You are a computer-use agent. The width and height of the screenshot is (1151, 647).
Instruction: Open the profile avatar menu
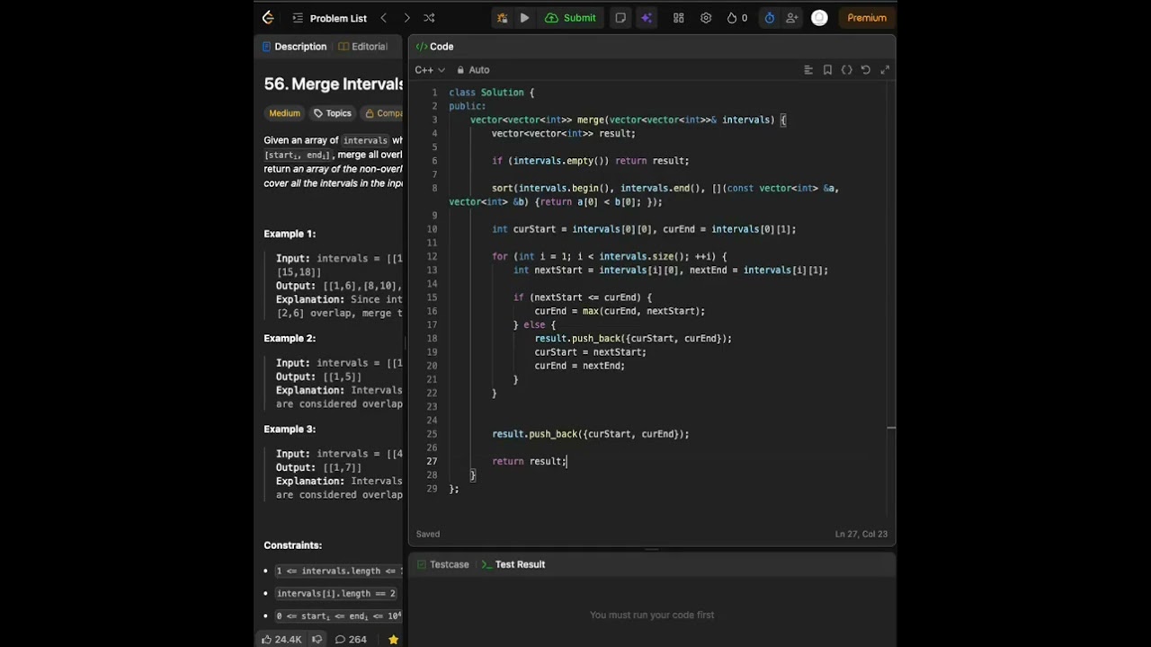(x=819, y=18)
